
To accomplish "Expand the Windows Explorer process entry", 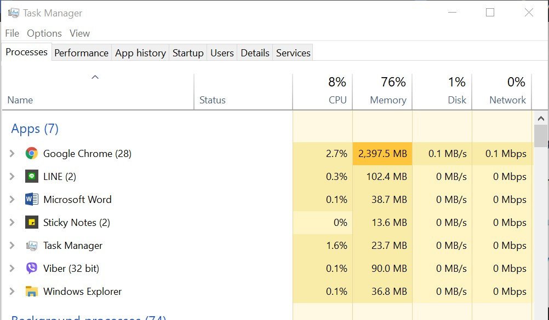I will click(x=12, y=291).
